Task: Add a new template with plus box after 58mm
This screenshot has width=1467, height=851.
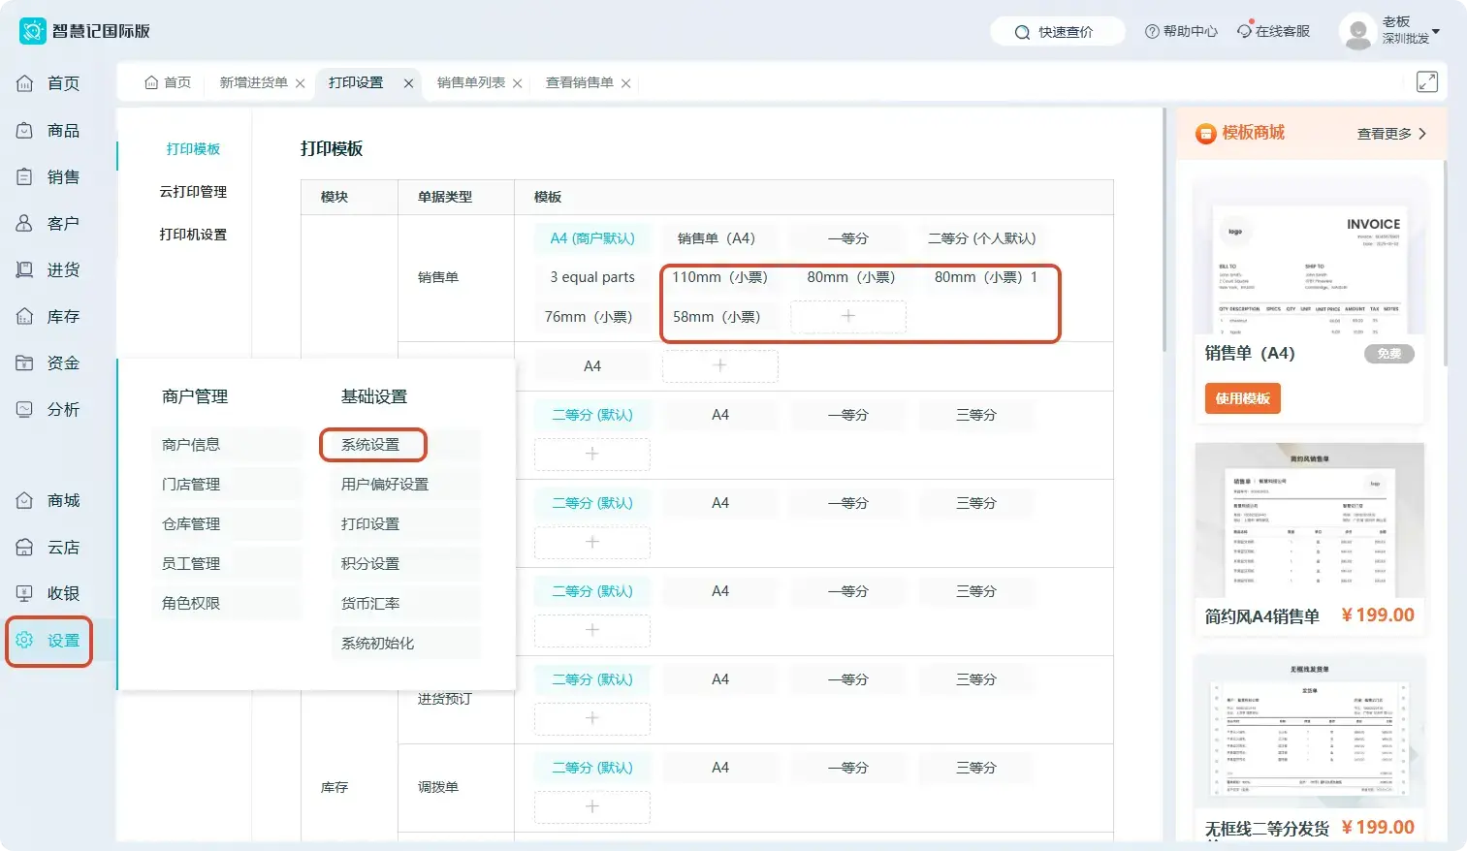Action: point(848,316)
